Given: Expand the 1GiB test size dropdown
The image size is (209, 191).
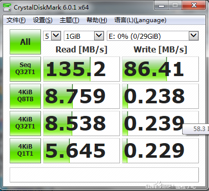Looking at the screenshot, I should tap(99, 36).
